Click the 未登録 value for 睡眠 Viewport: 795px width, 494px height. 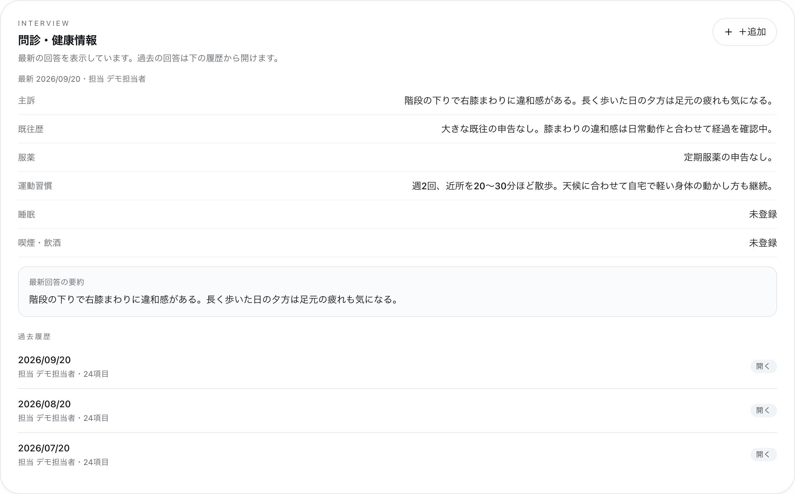click(763, 214)
